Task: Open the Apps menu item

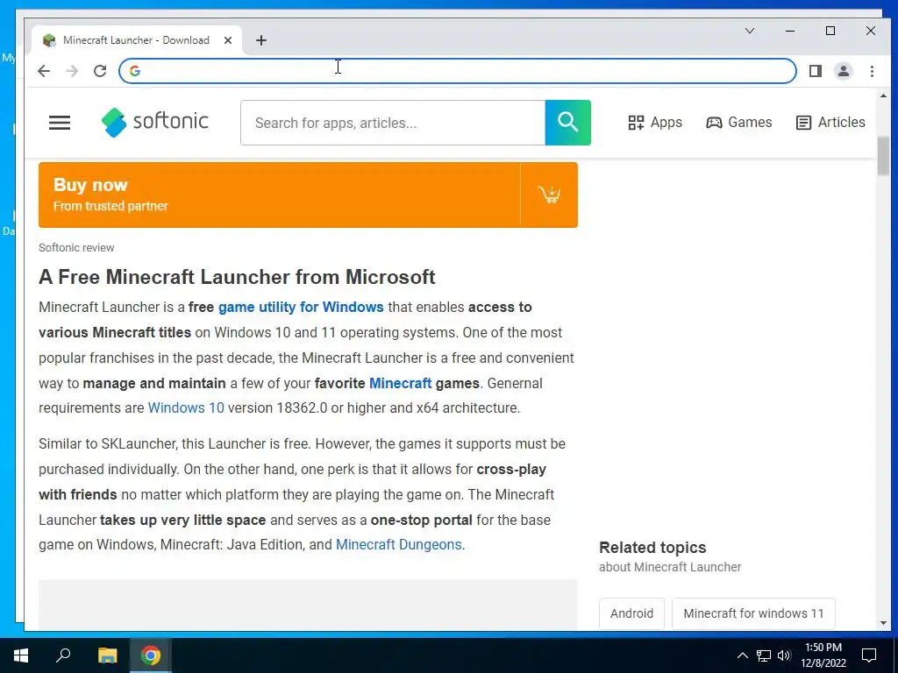Action: (655, 123)
